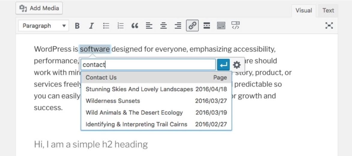Enable distraction-free fullscreen mode
This screenshot has height=156, width=352.
329,25
